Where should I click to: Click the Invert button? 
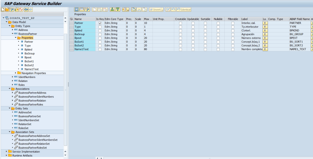click(x=156, y=10)
